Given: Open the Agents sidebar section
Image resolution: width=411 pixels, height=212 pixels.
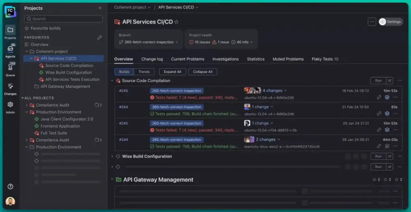Looking at the screenshot, I should point(10,51).
